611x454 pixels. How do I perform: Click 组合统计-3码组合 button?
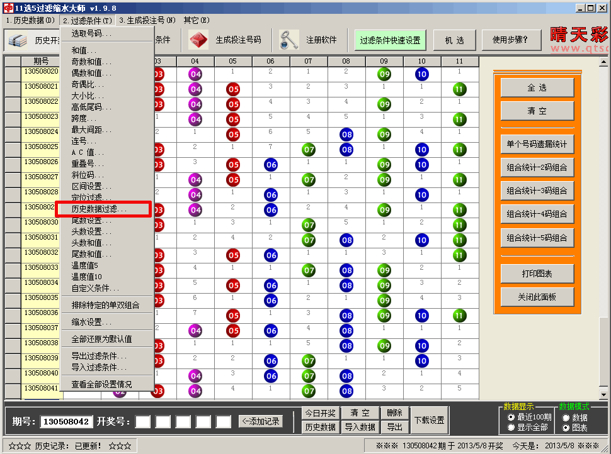point(537,191)
